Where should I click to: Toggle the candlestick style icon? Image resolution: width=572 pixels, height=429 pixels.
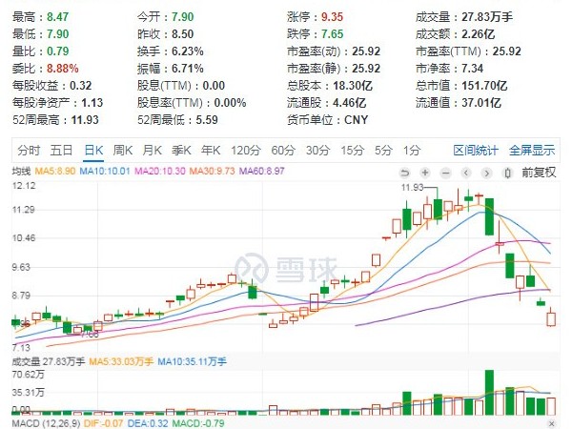(x=507, y=173)
